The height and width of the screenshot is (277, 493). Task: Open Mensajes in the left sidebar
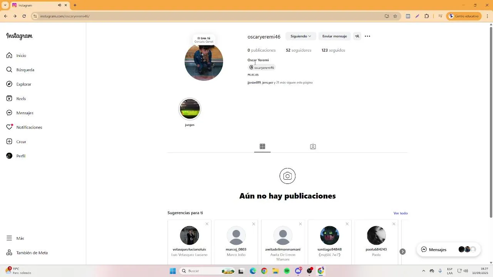point(20,113)
